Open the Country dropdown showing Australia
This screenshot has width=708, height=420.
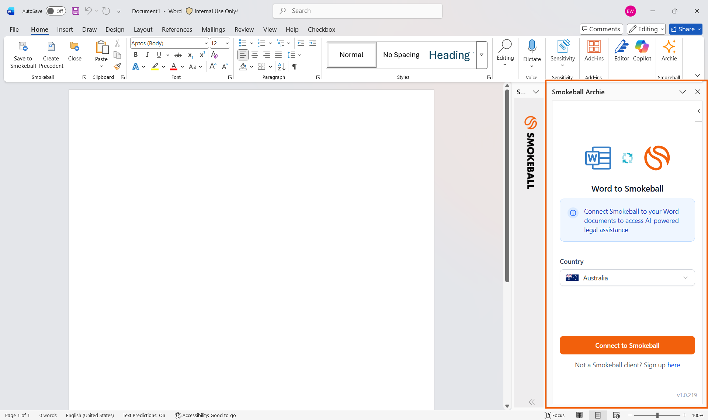pyautogui.click(x=627, y=278)
